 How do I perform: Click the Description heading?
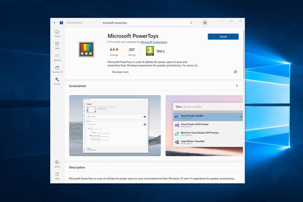pos(77,167)
